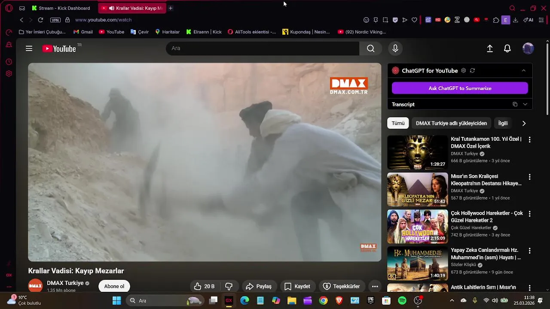
Task: Expand the Transcript section
Action: coord(525,104)
